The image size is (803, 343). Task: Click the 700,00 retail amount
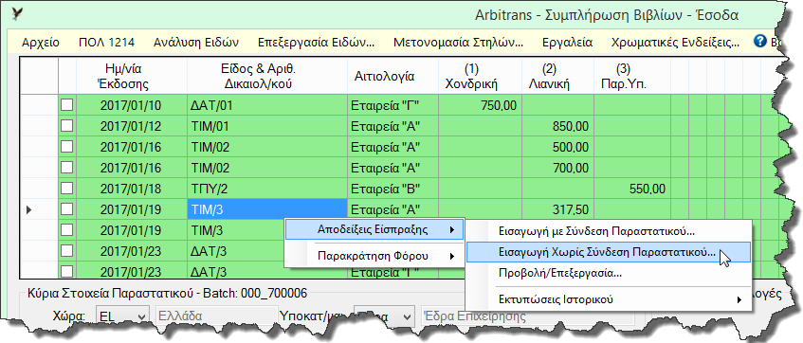pyautogui.click(x=558, y=168)
